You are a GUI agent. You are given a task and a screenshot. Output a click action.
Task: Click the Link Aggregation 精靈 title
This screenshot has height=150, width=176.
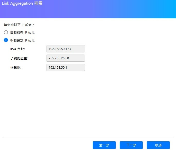[x=22, y=3]
